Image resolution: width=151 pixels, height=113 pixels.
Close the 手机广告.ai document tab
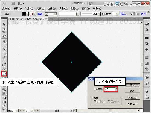pyautogui.click(x=46, y=19)
